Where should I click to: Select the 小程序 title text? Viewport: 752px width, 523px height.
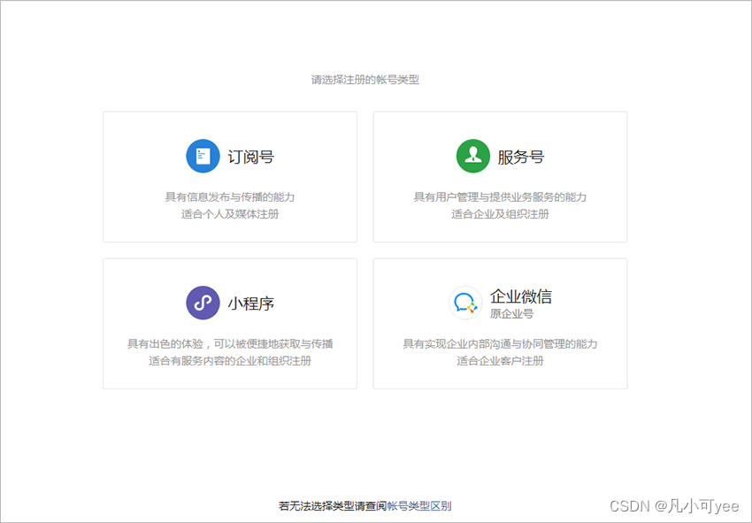251,304
